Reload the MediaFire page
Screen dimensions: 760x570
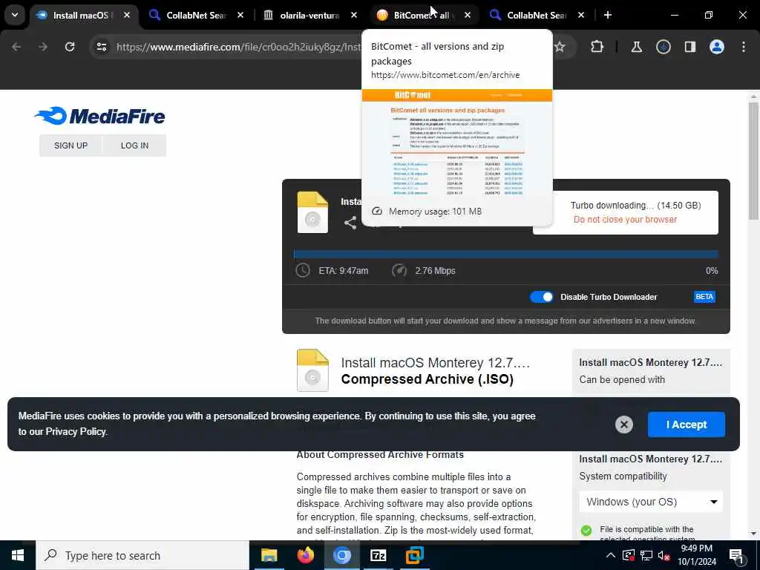(x=70, y=47)
